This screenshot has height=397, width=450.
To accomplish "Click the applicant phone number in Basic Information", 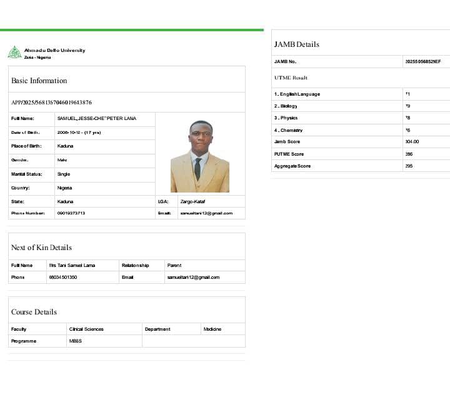I will coord(71,213).
